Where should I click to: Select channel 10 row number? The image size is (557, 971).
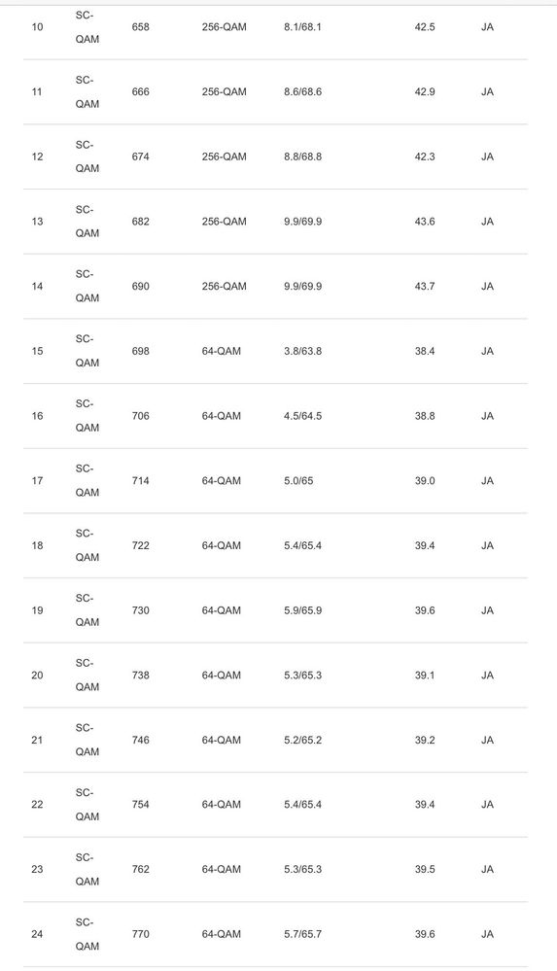(37, 27)
